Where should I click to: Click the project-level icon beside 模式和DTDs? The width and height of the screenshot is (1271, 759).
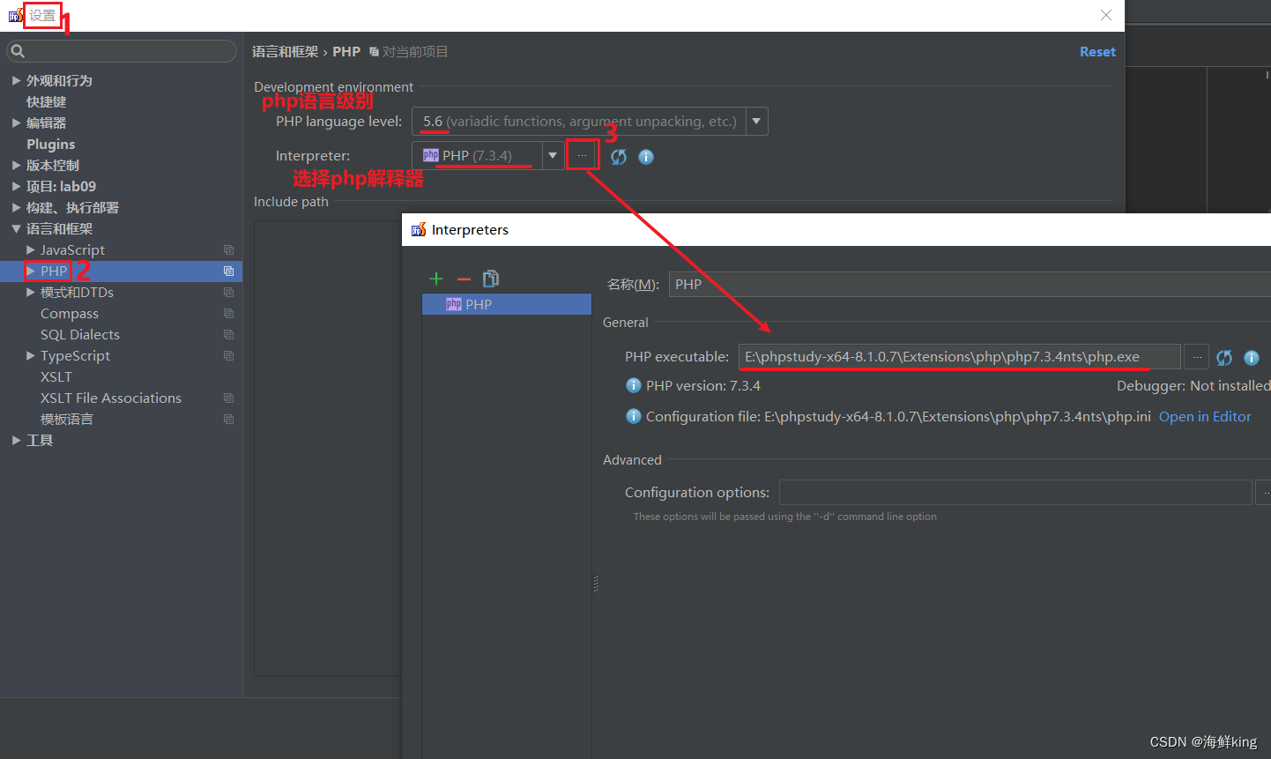coord(228,292)
